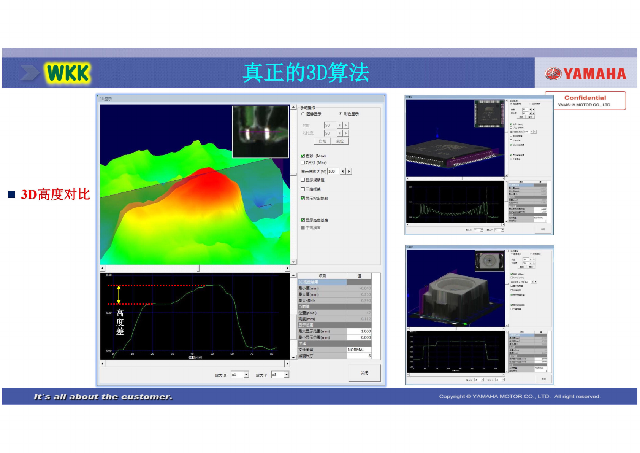Click the 3D view horizontal scrollbar thumb

(198, 268)
